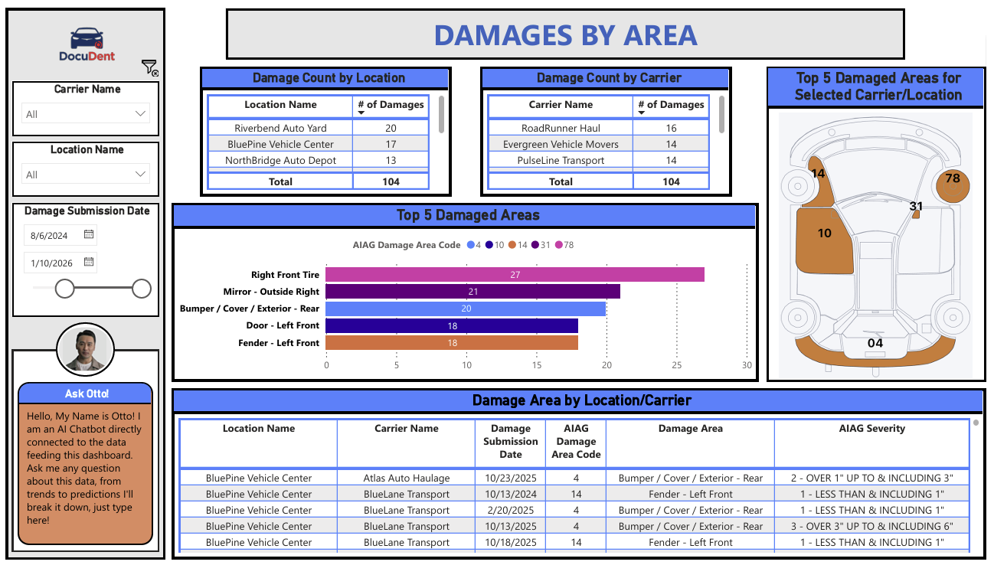Click Otto the AI chatbot avatar
Viewport: 994px width, 565px height.
pos(84,349)
